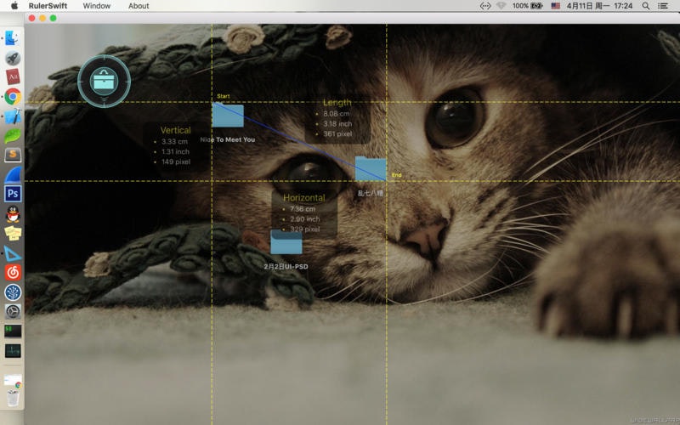This screenshot has width=680, height=425.
Task: Open Finder from the Dock
Action: [x=13, y=38]
